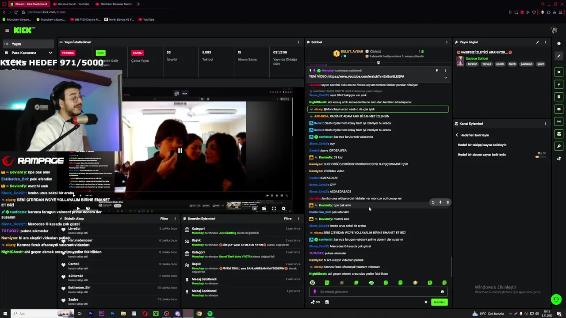Screen dimensions: 566x318
Task: Focus the 'Bir mesaj gönderin' chat input
Action: [x=378, y=291]
